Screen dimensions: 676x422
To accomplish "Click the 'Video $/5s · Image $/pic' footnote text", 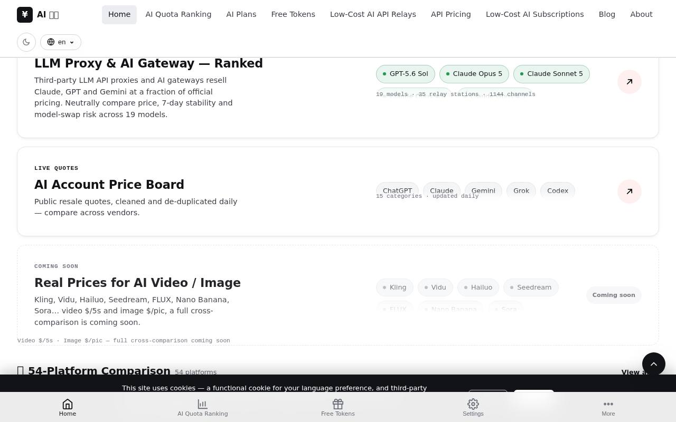I will tap(124, 341).
